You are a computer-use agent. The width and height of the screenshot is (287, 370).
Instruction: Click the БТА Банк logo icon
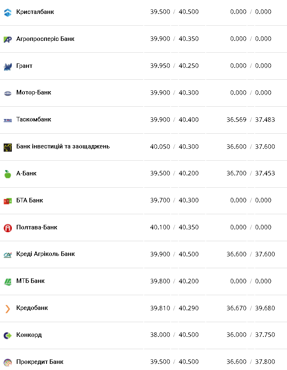click(x=8, y=201)
